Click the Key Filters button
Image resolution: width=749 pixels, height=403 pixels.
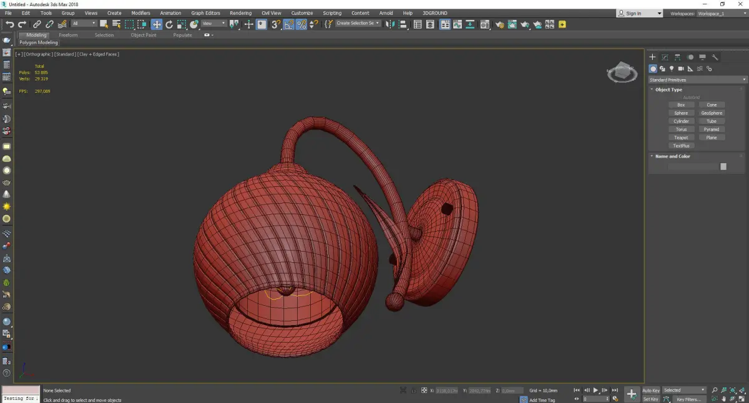688,399
